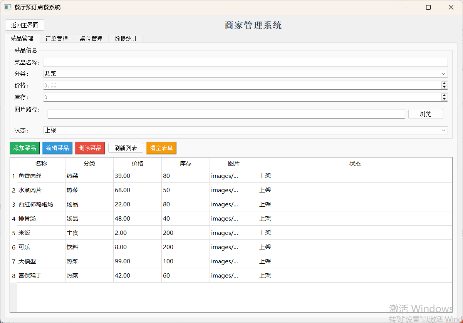This screenshot has height=323, width=463.
Task: Click the 返回主界面 button
Action: [25, 25]
